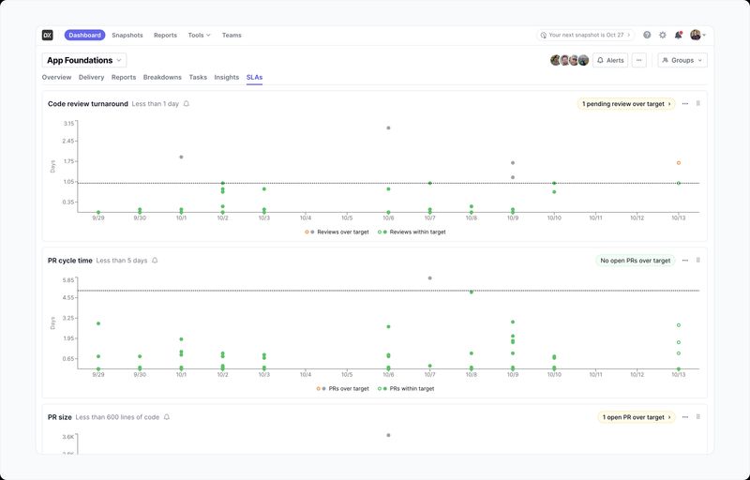Click the DX logo icon
The image size is (750, 480).
point(48,35)
